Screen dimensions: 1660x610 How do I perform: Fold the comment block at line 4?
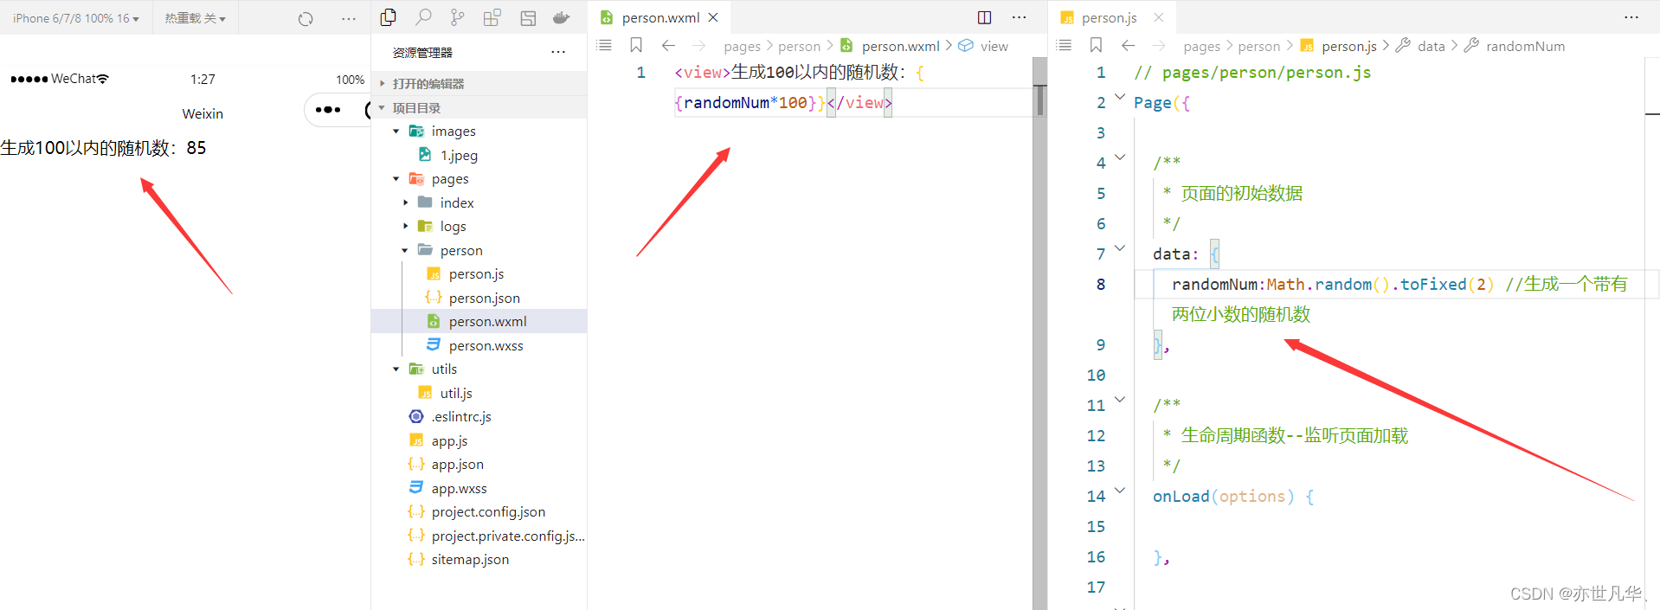[1120, 157]
